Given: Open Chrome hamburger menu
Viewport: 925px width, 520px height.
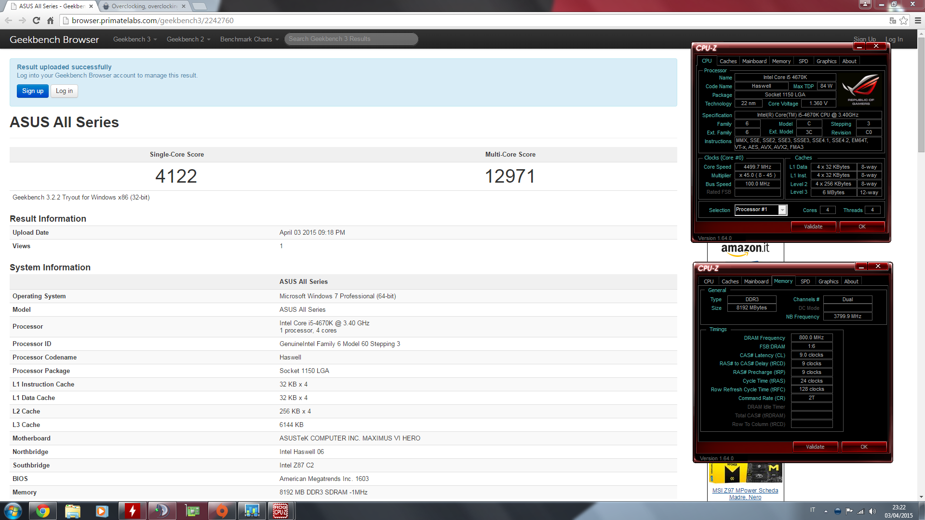Looking at the screenshot, I should (918, 21).
